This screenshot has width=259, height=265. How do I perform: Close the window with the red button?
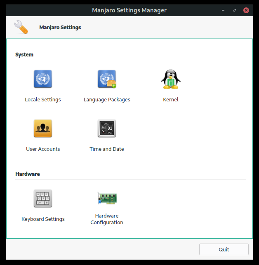click(x=246, y=10)
